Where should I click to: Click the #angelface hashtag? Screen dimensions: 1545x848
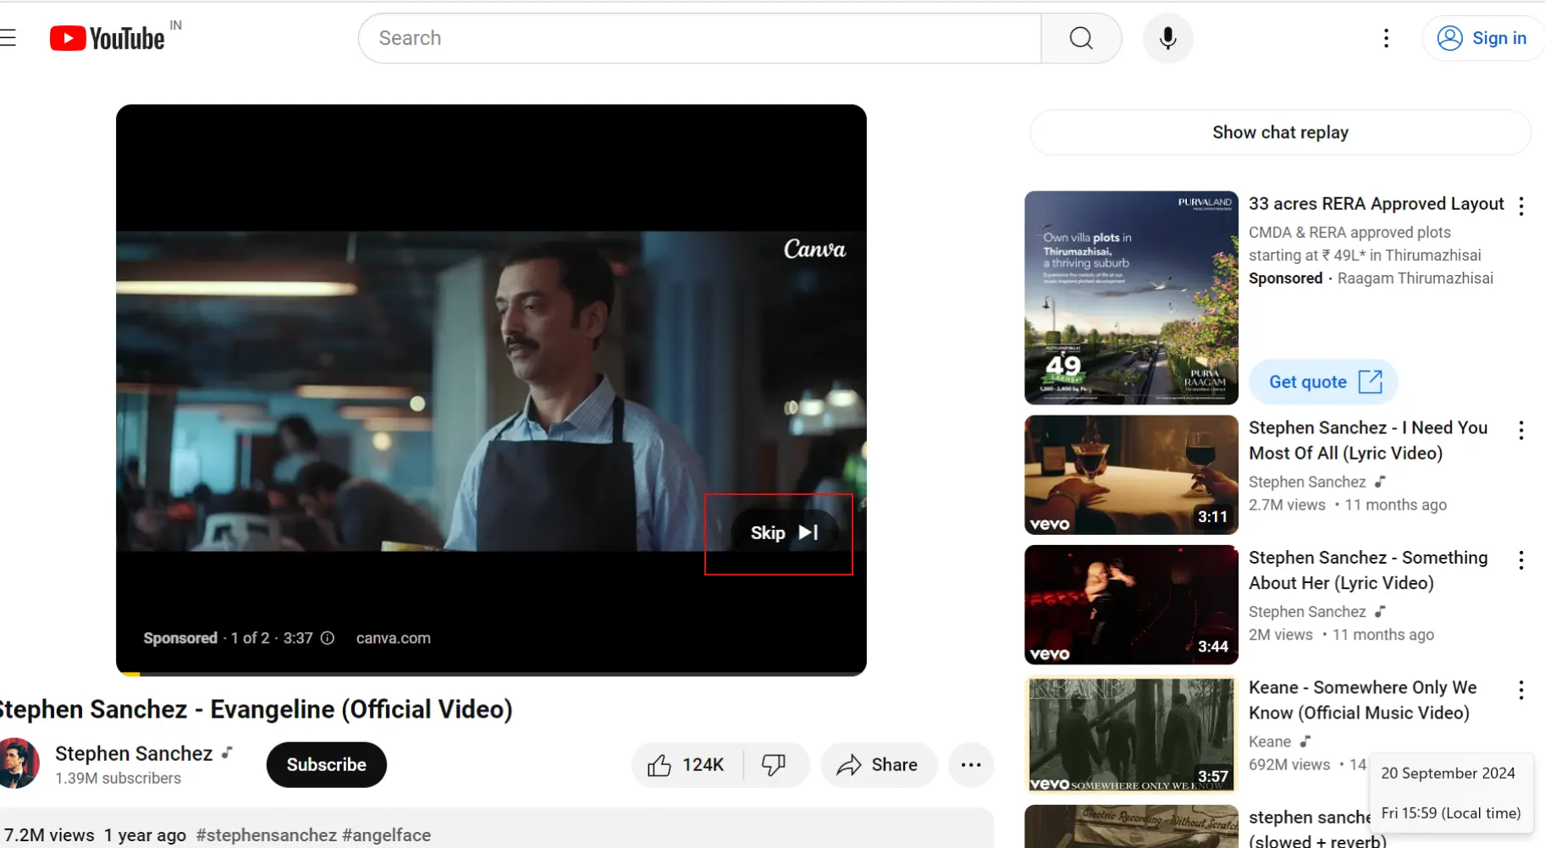coord(386,835)
